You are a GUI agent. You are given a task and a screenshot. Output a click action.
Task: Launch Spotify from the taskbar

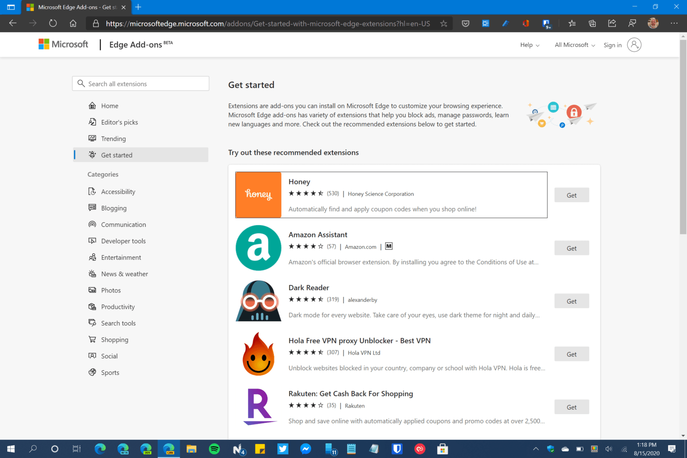pos(214,449)
